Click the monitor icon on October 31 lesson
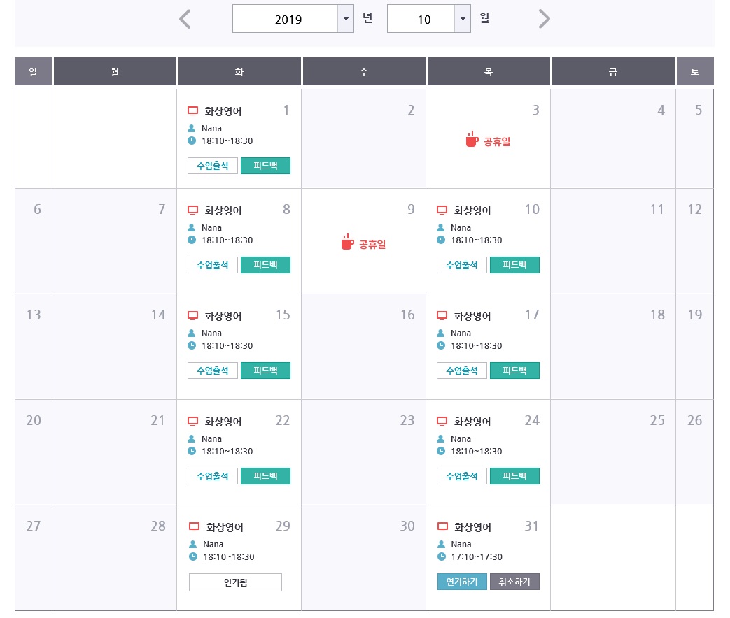Screen dimensions: 730x618 click(x=442, y=526)
